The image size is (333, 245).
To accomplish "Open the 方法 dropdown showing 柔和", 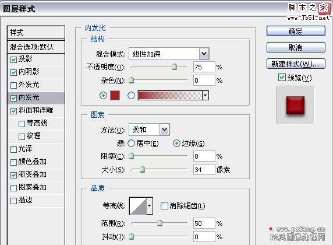I will 149,129.
